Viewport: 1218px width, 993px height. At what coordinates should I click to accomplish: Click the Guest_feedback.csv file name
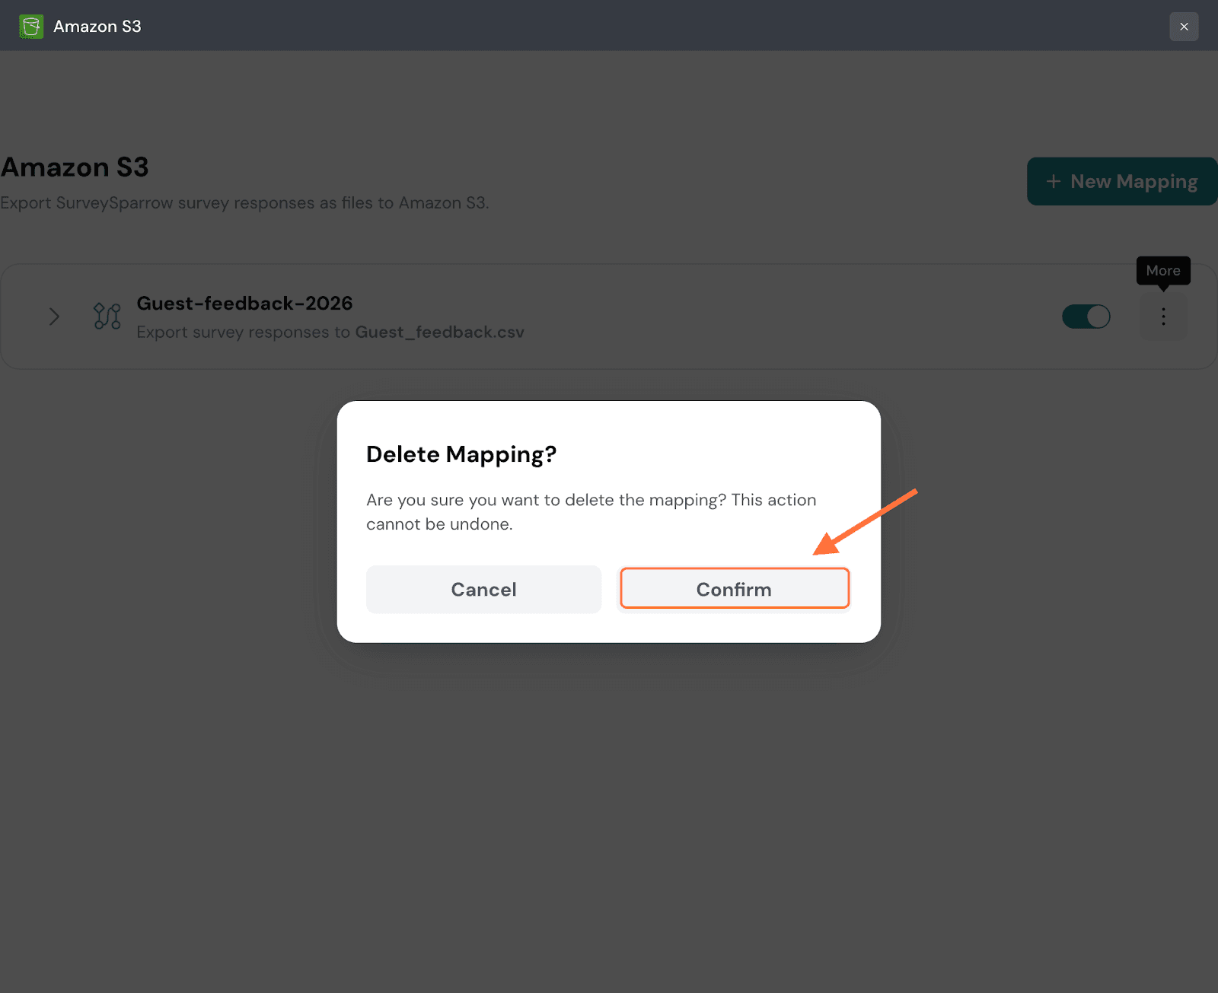pos(439,333)
